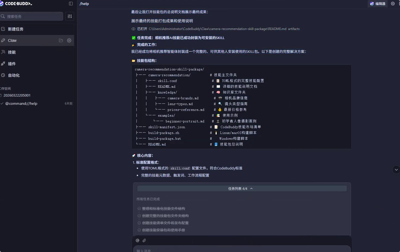Click the search magnifier icon
The image size is (400, 252).
[3, 16]
